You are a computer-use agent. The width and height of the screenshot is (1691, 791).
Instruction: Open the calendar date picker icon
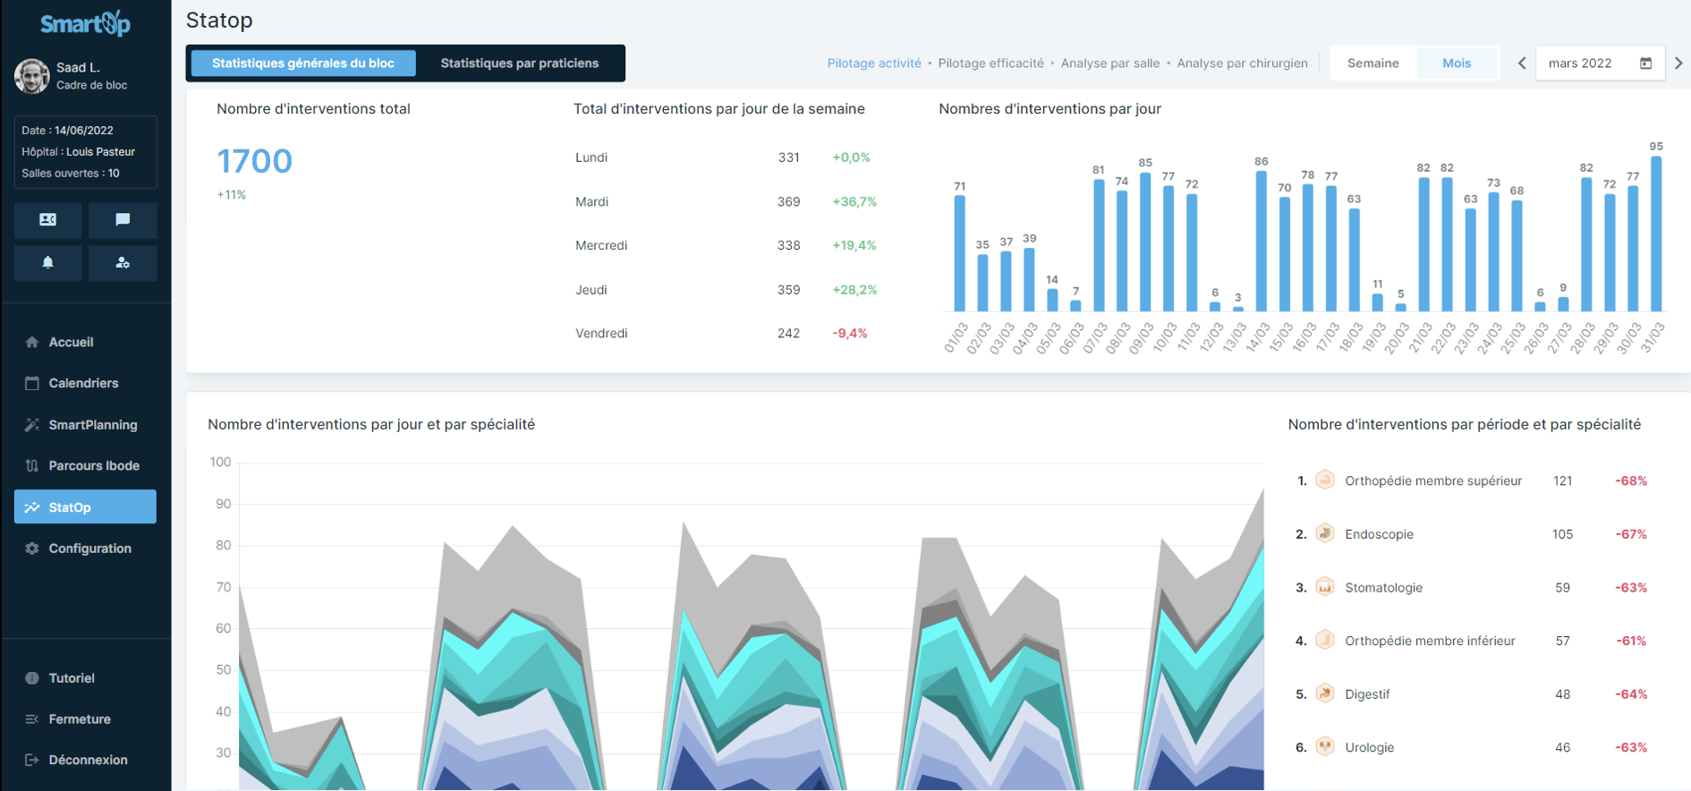click(1645, 64)
